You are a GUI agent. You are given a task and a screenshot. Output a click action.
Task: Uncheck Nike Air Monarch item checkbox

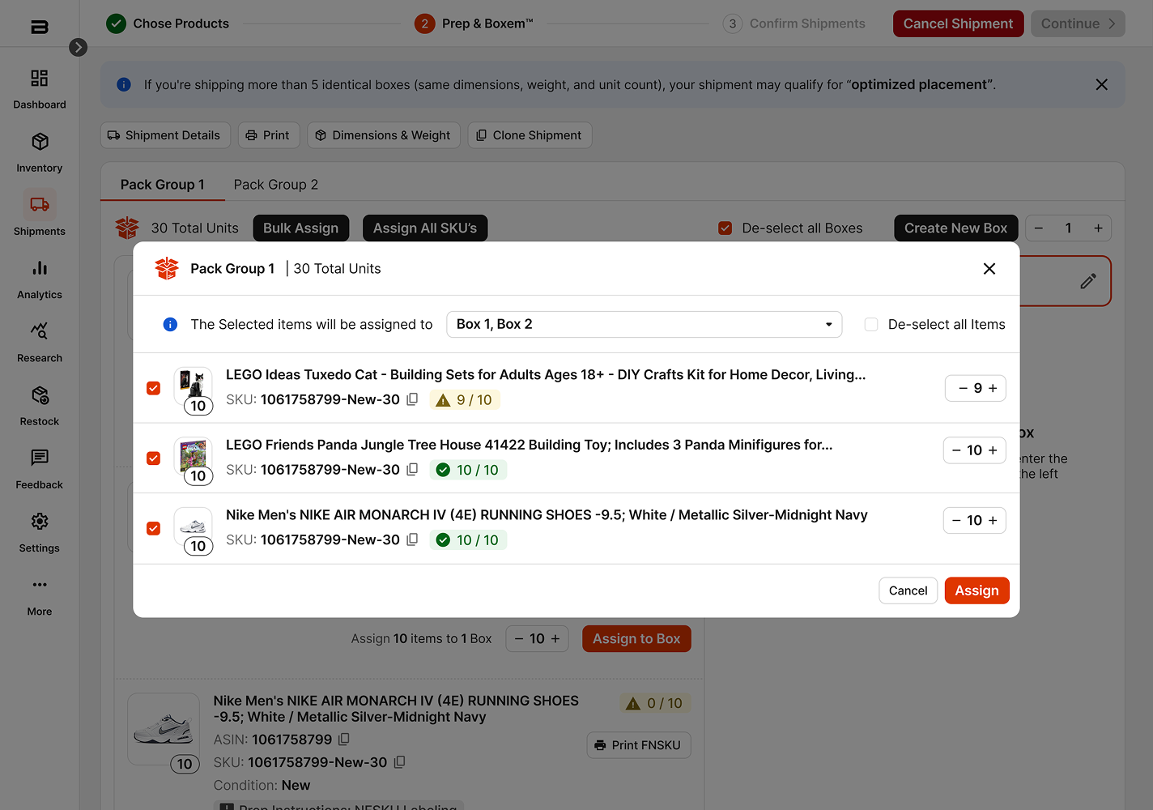tap(153, 529)
